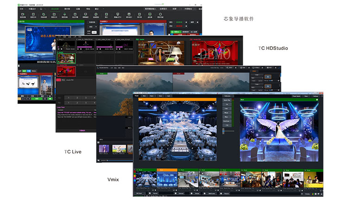This screenshot has height=201, width=347.
Task: Select the orange-highlighted second input thumbnail in vMix
Action: click(x=167, y=180)
